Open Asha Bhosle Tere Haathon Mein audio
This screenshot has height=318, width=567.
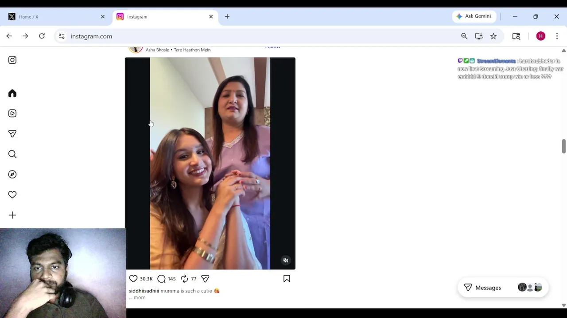click(178, 50)
